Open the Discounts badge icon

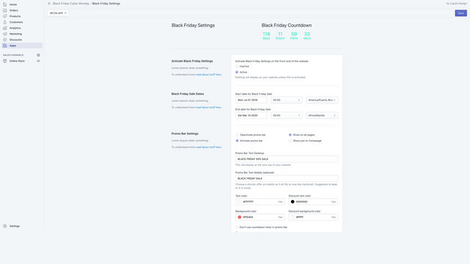pos(5,40)
